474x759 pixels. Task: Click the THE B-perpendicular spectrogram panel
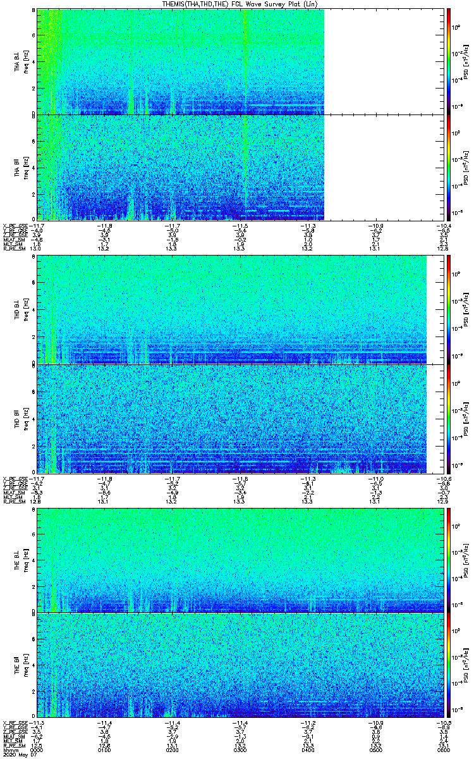click(x=240, y=560)
